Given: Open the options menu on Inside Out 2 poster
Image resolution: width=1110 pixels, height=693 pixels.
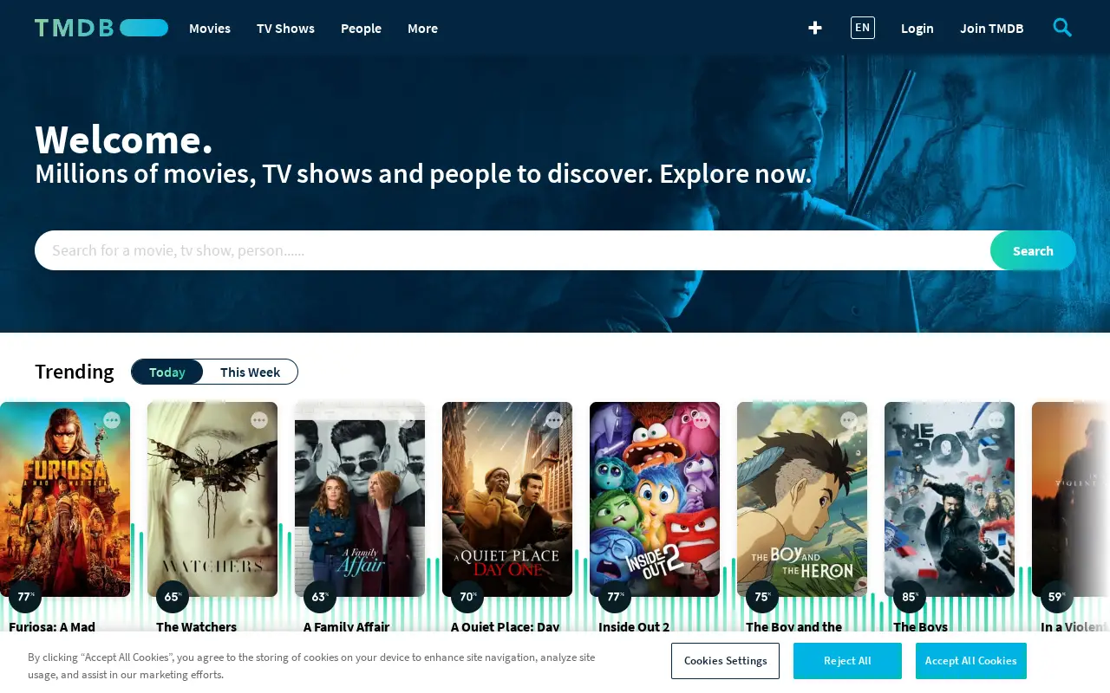Looking at the screenshot, I should coord(702,420).
